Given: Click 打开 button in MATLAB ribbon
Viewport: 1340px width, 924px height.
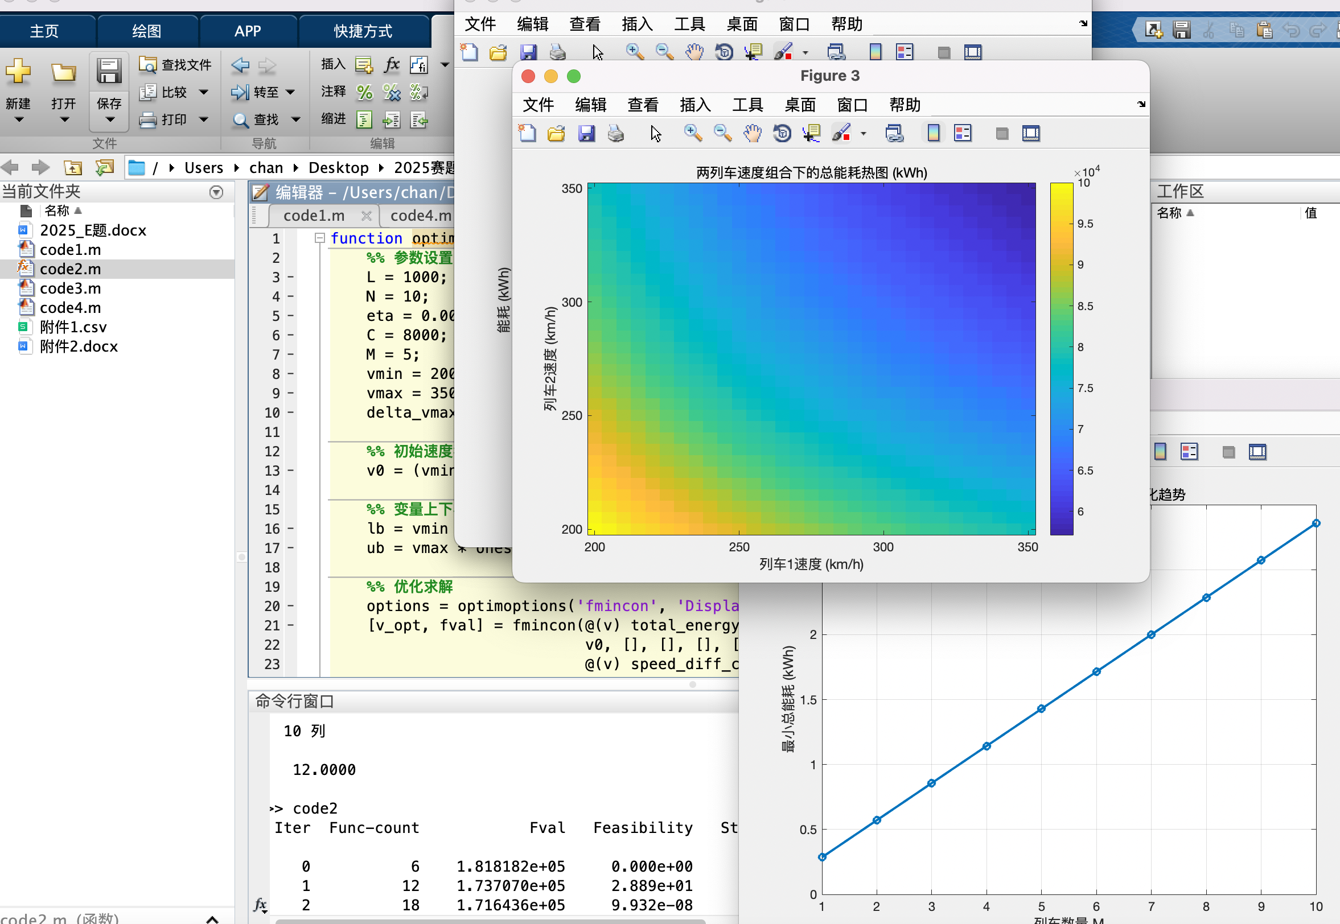Looking at the screenshot, I should coord(63,90).
